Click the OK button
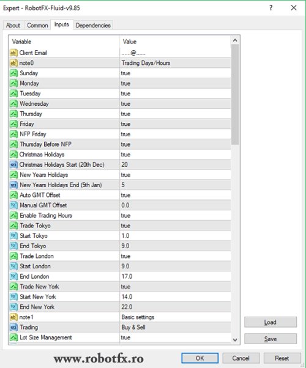306x368 pixels. (200, 358)
